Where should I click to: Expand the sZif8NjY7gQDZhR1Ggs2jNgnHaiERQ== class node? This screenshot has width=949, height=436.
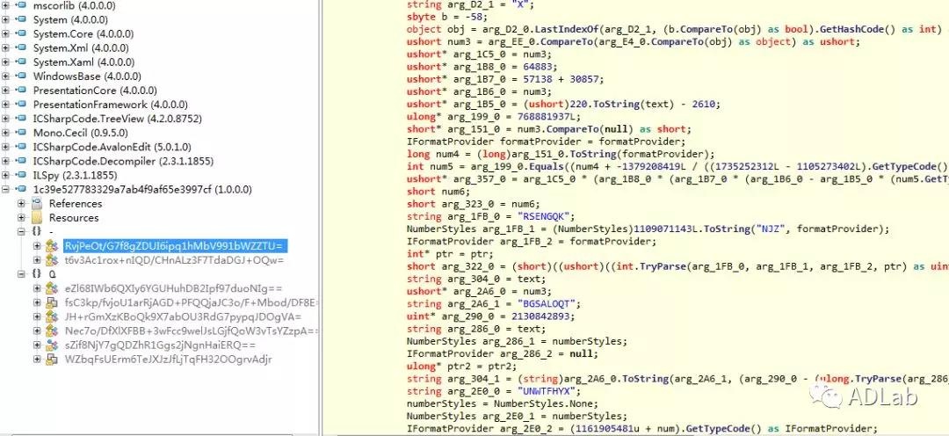click(x=37, y=345)
